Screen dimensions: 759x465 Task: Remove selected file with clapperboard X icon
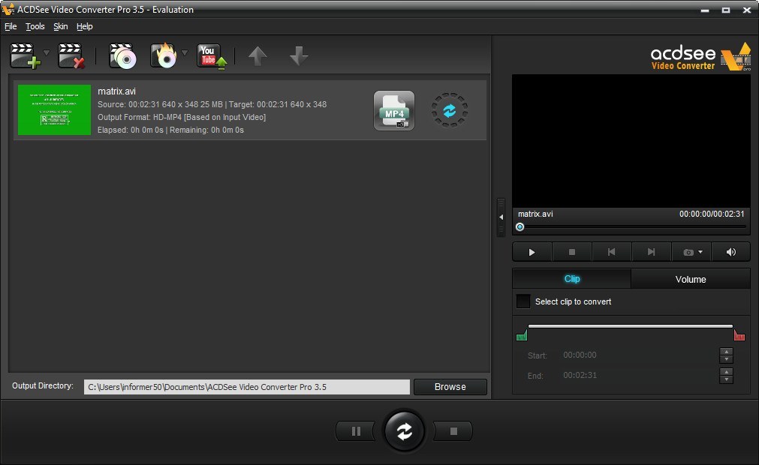pos(71,56)
